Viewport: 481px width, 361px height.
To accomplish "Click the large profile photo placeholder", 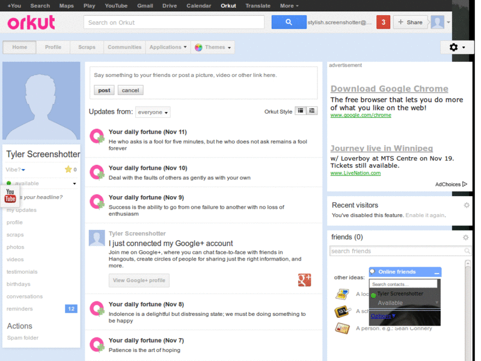I will 41,100.
